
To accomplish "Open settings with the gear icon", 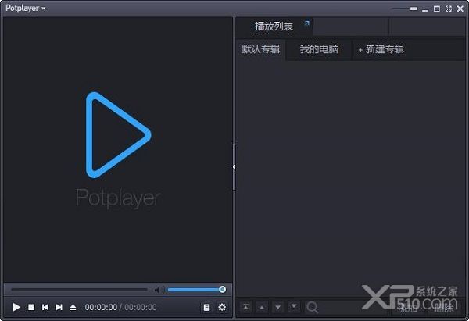I will [222, 307].
